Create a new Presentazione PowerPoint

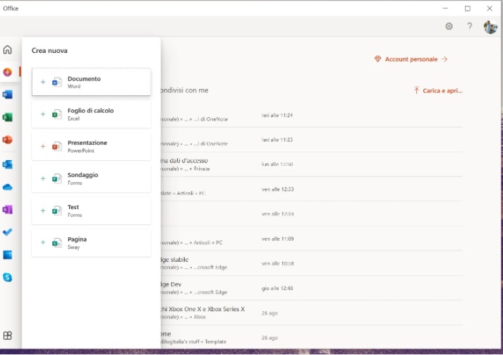(91, 146)
